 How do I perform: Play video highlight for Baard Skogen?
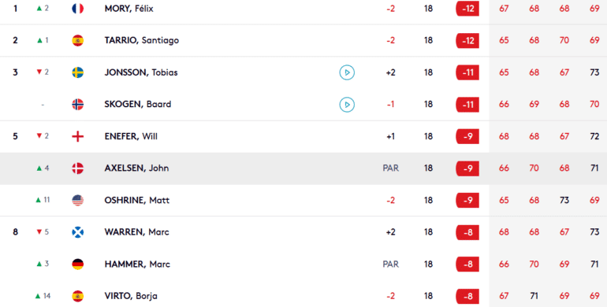click(x=347, y=105)
